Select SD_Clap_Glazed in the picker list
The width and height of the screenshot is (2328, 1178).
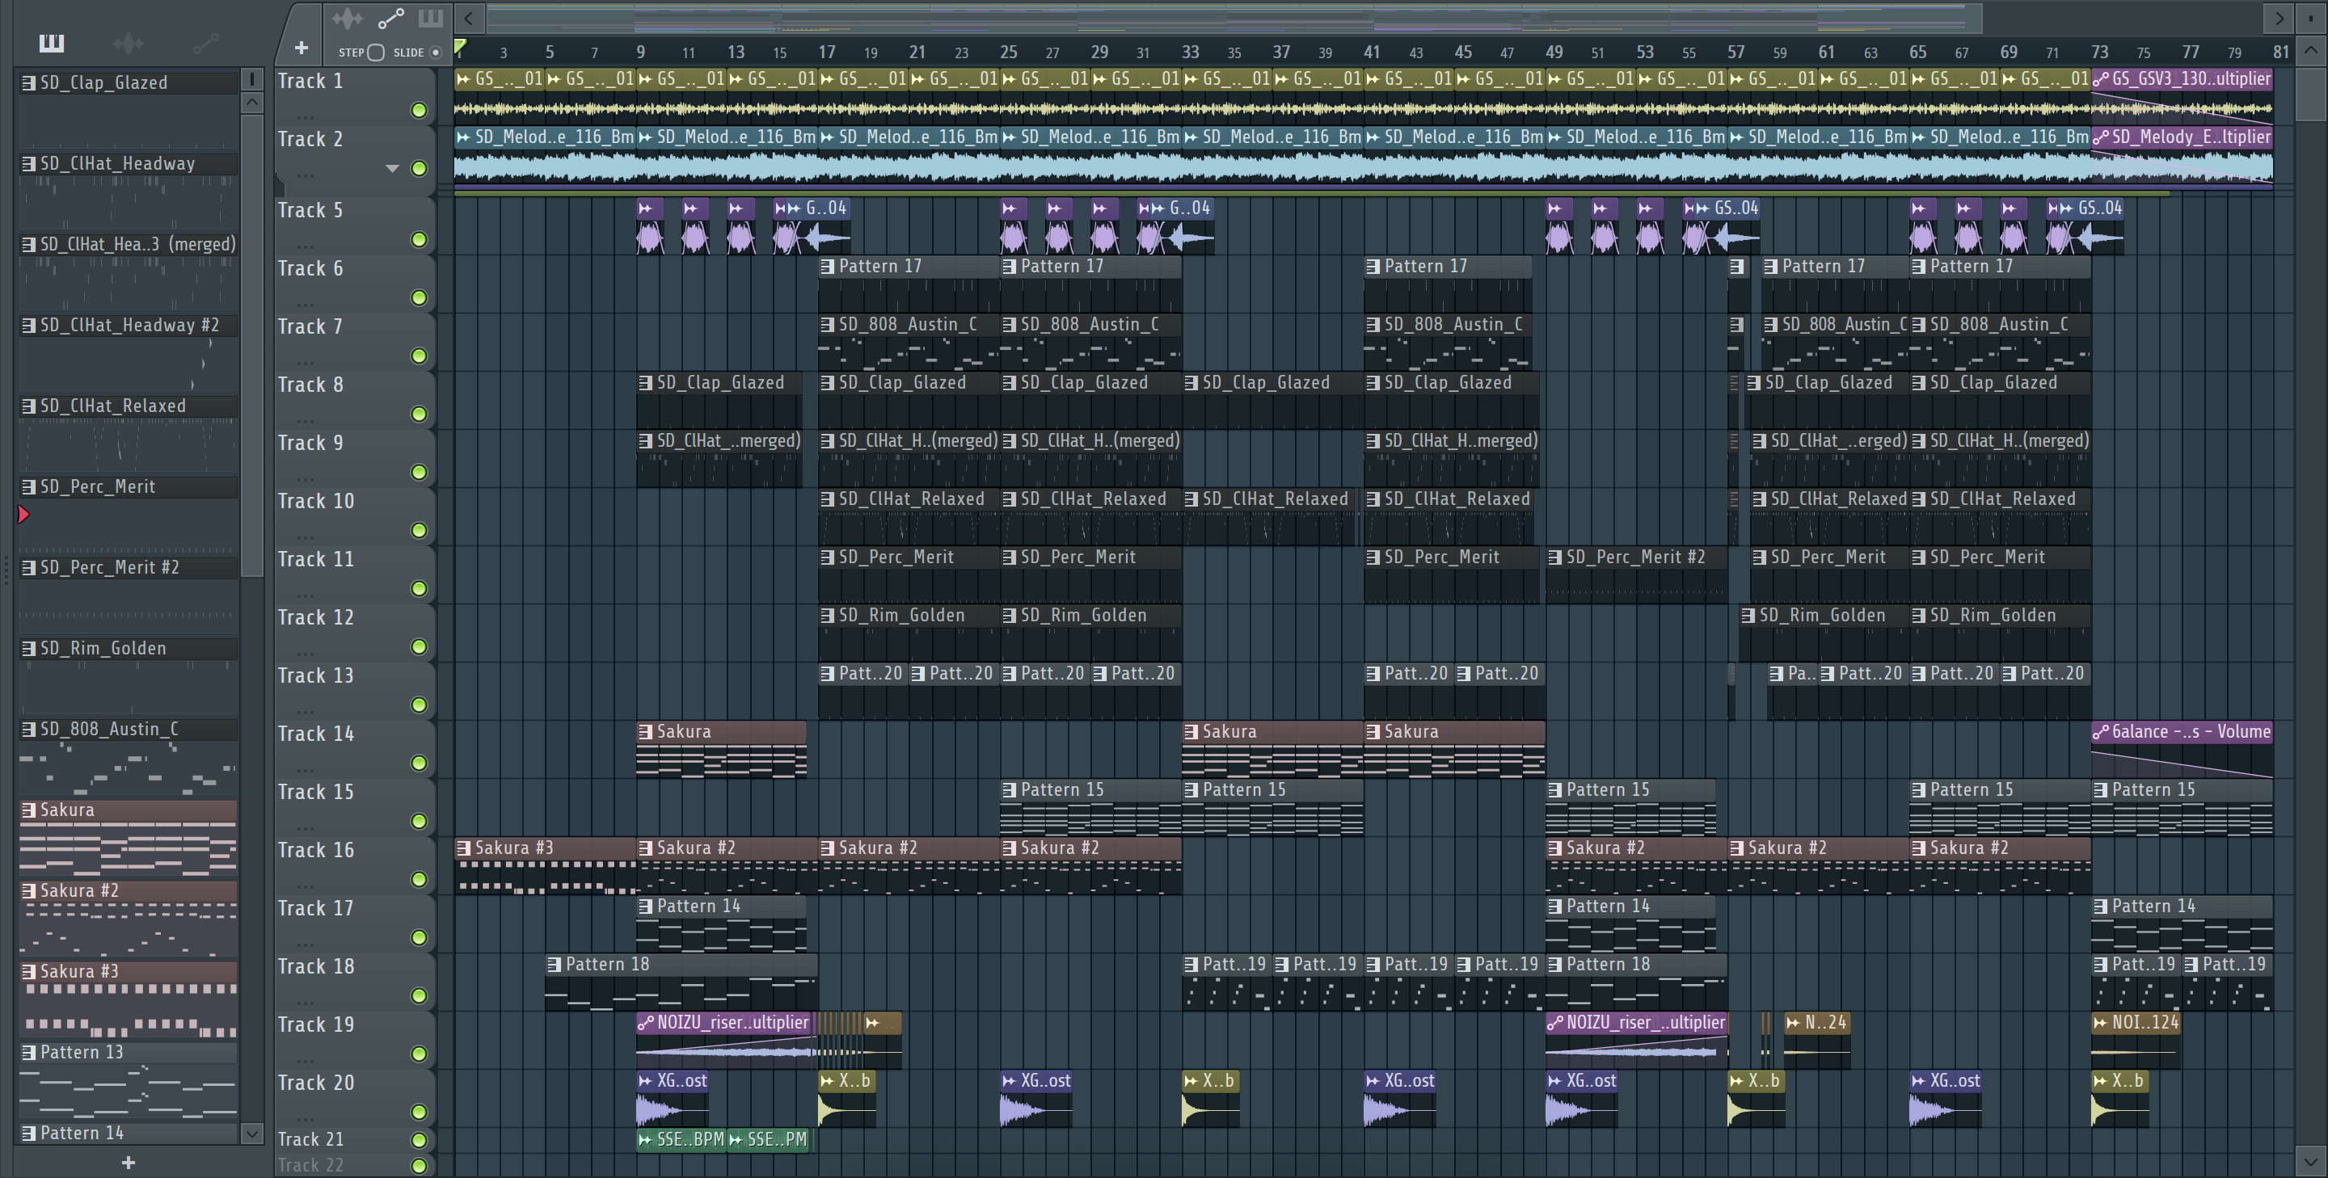click(x=129, y=82)
